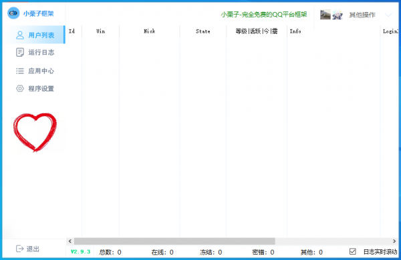Click the Info column header
Viewport: 401px width, 260px height.
[333, 31]
